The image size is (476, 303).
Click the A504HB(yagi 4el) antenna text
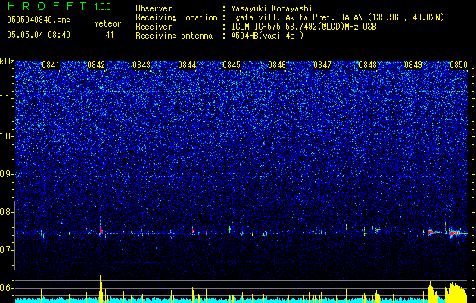267,36
